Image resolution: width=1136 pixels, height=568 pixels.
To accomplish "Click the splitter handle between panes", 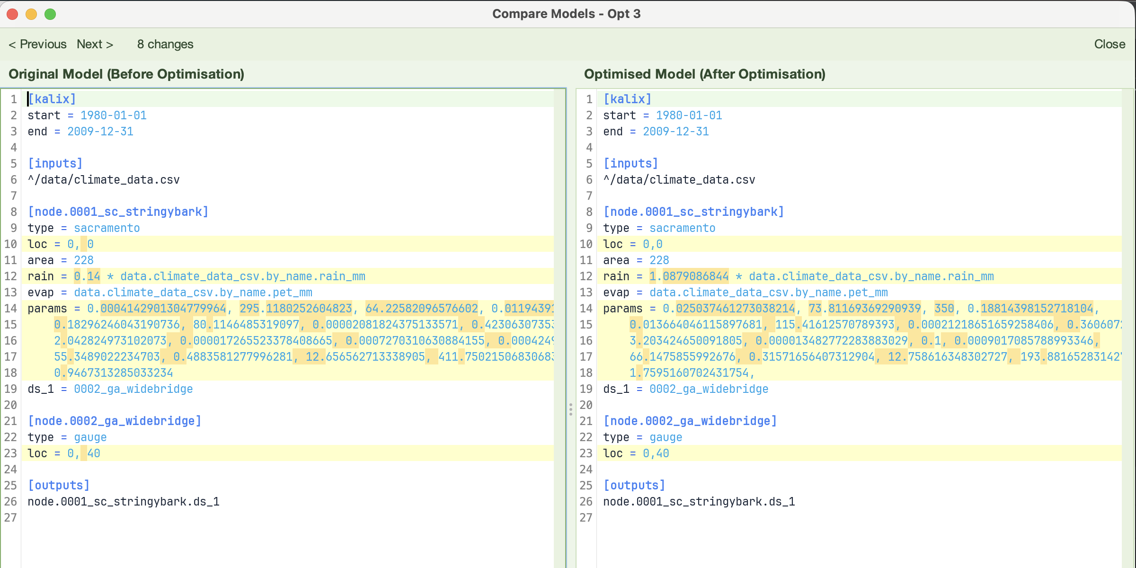I will 571,409.
